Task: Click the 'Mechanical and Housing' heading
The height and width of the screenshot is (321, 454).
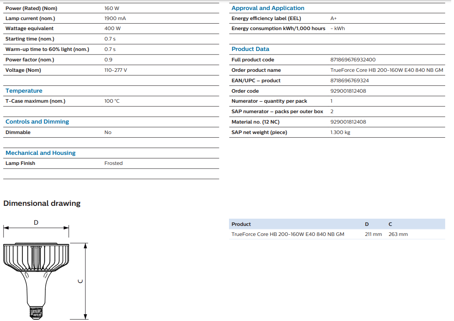Action: pos(41,153)
